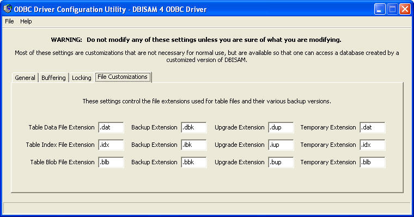Click the 'Table Data File Extension' label
414x217 pixels.
pyautogui.click(x=62, y=127)
